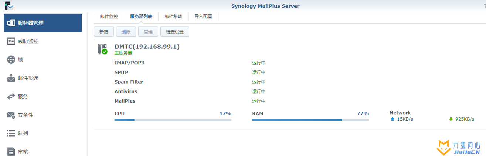Click the 运行中 status for Spam Filter

click(259, 82)
